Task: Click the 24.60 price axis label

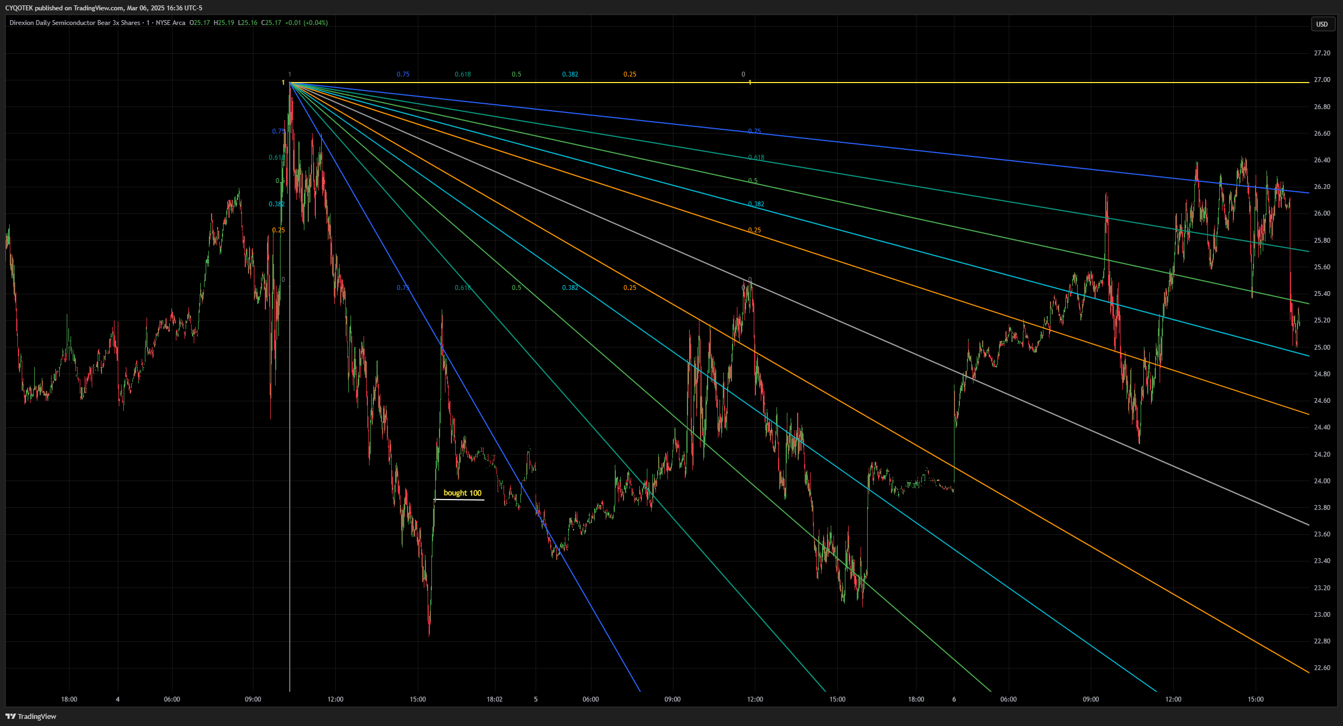Action: [1322, 401]
